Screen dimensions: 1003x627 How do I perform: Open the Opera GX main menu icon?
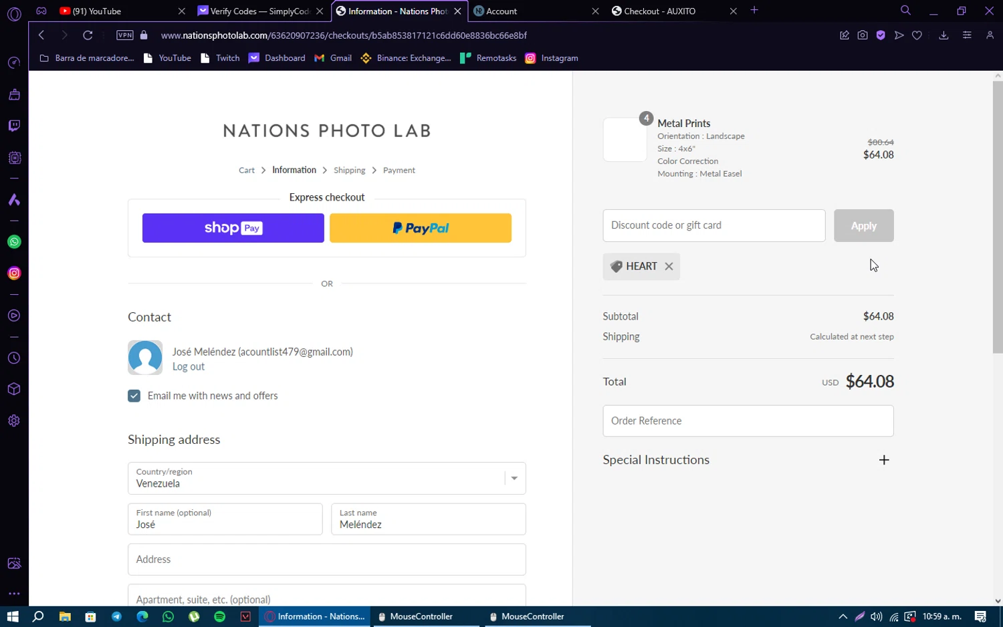[14, 13]
